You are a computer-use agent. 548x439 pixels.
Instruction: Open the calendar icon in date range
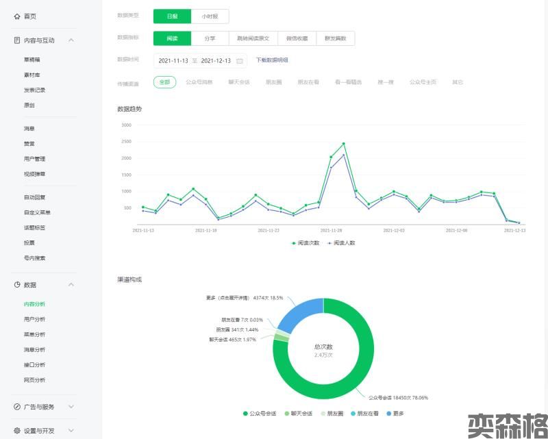click(240, 60)
